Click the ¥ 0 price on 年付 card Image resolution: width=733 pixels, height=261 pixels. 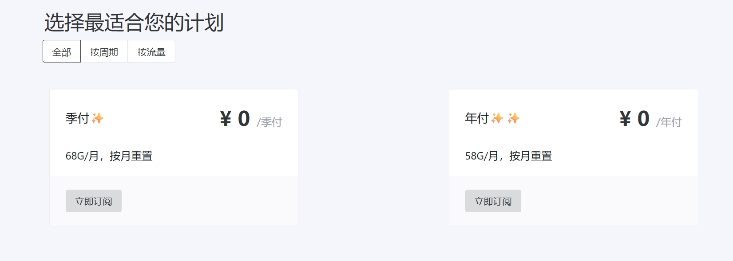pyautogui.click(x=635, y=119)
